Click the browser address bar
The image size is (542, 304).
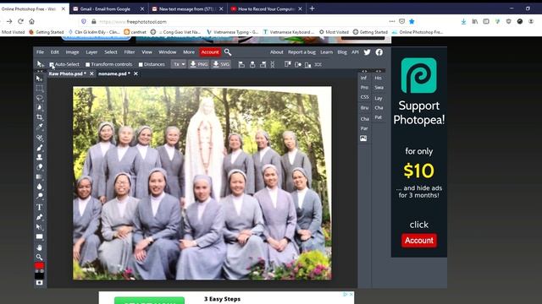(239, 21)
